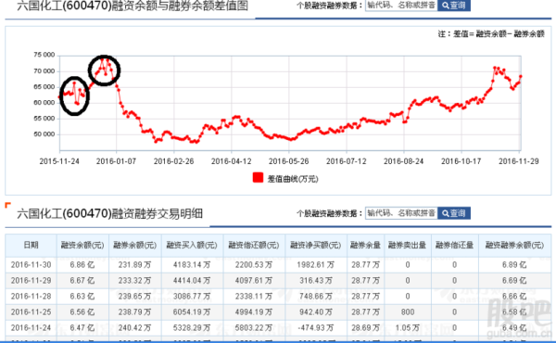Viewport: 556px width, 343px height.
Task: Click the 2016-05-26 x-axis date label
Action: click(x=288, y=161)
